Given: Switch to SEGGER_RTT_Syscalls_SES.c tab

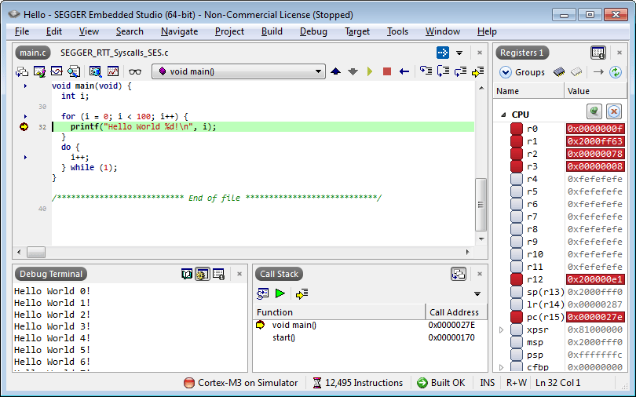Looking at the screenshot, I should [x=115, y=53].
